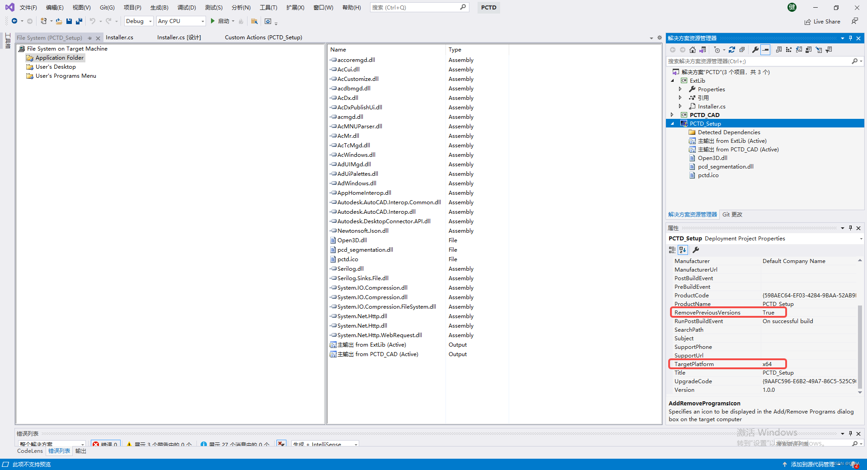Toggle auto-hide pin of Properties panel
This screenshot has width=867, height=470.
(x=850, y=228)
